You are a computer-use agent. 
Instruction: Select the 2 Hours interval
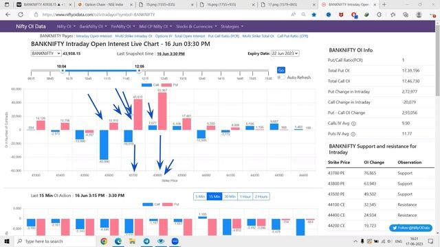[261, 197]
